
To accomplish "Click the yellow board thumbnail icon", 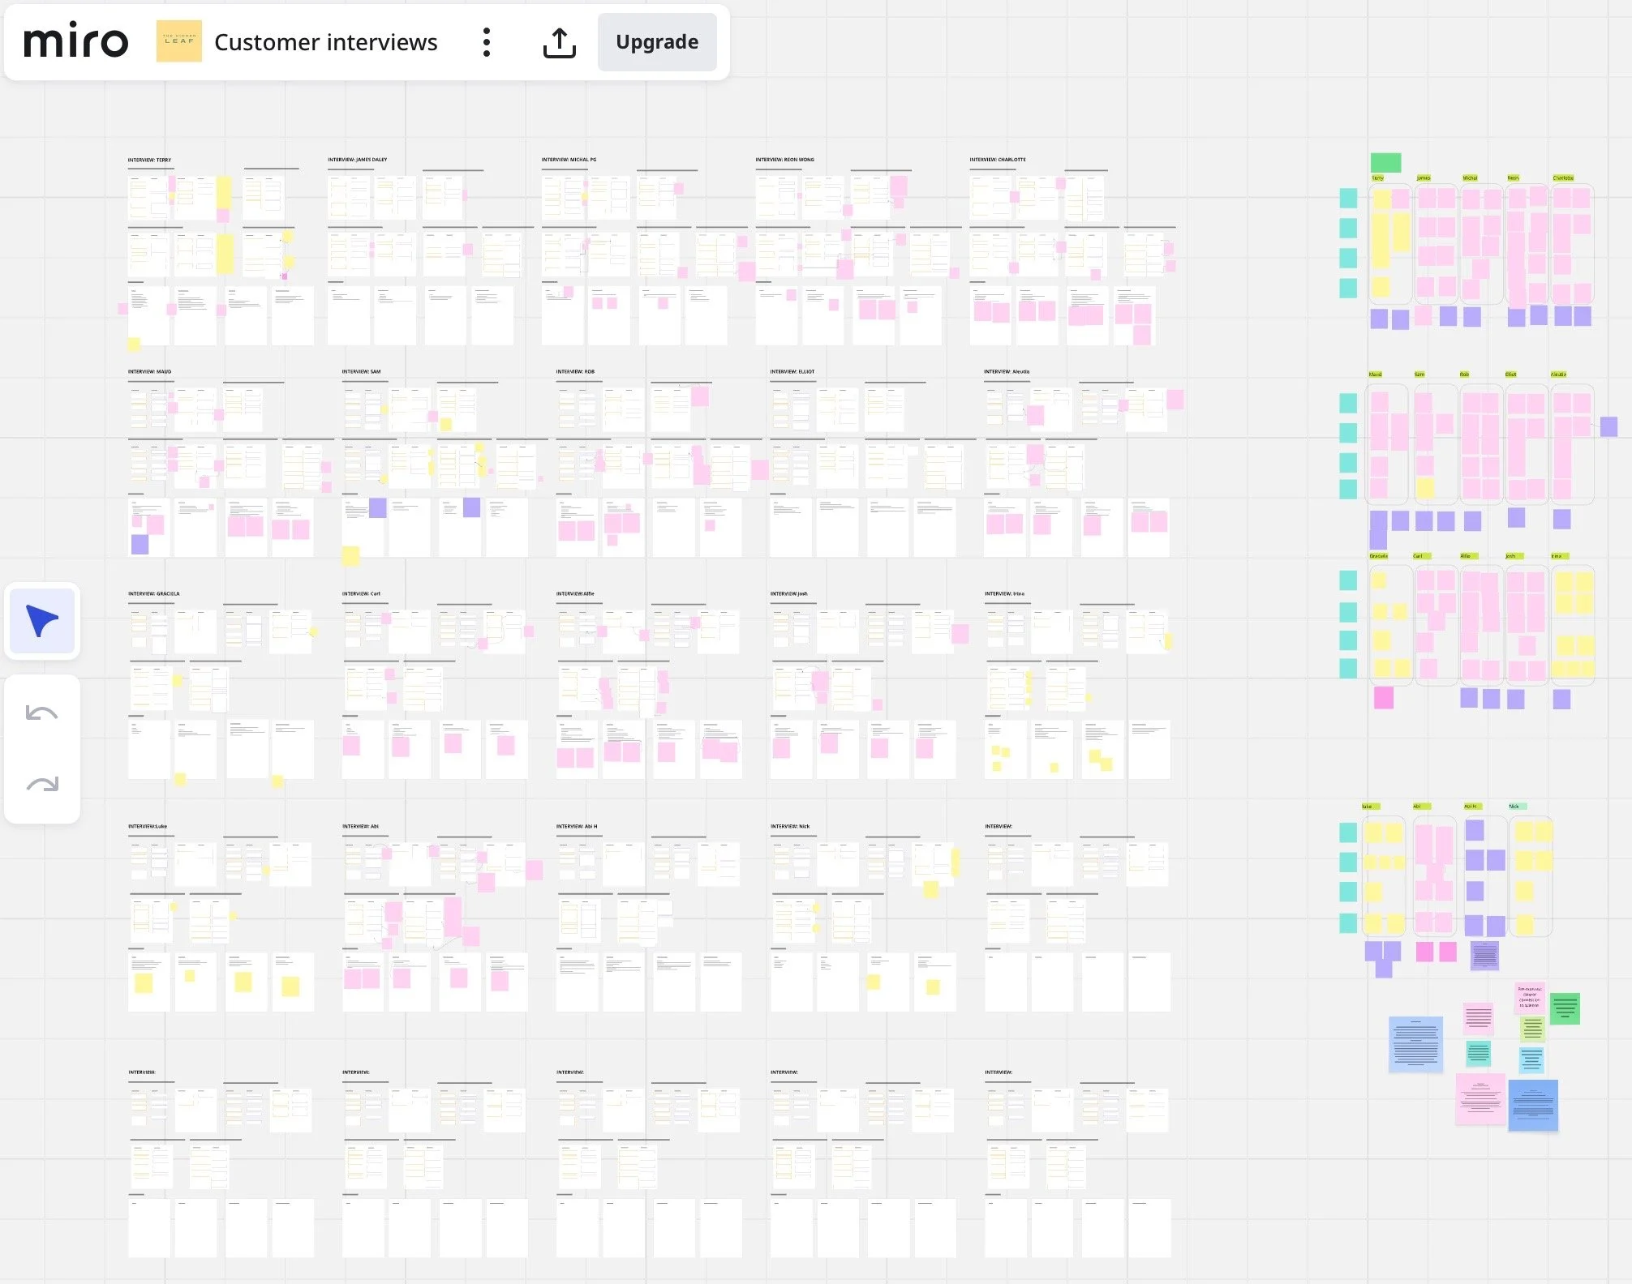I will tap(178, 41).
